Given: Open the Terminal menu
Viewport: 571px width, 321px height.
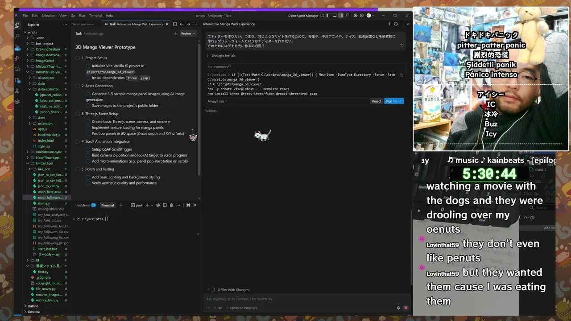Looking at the screenshot, I should coord(95,16).
